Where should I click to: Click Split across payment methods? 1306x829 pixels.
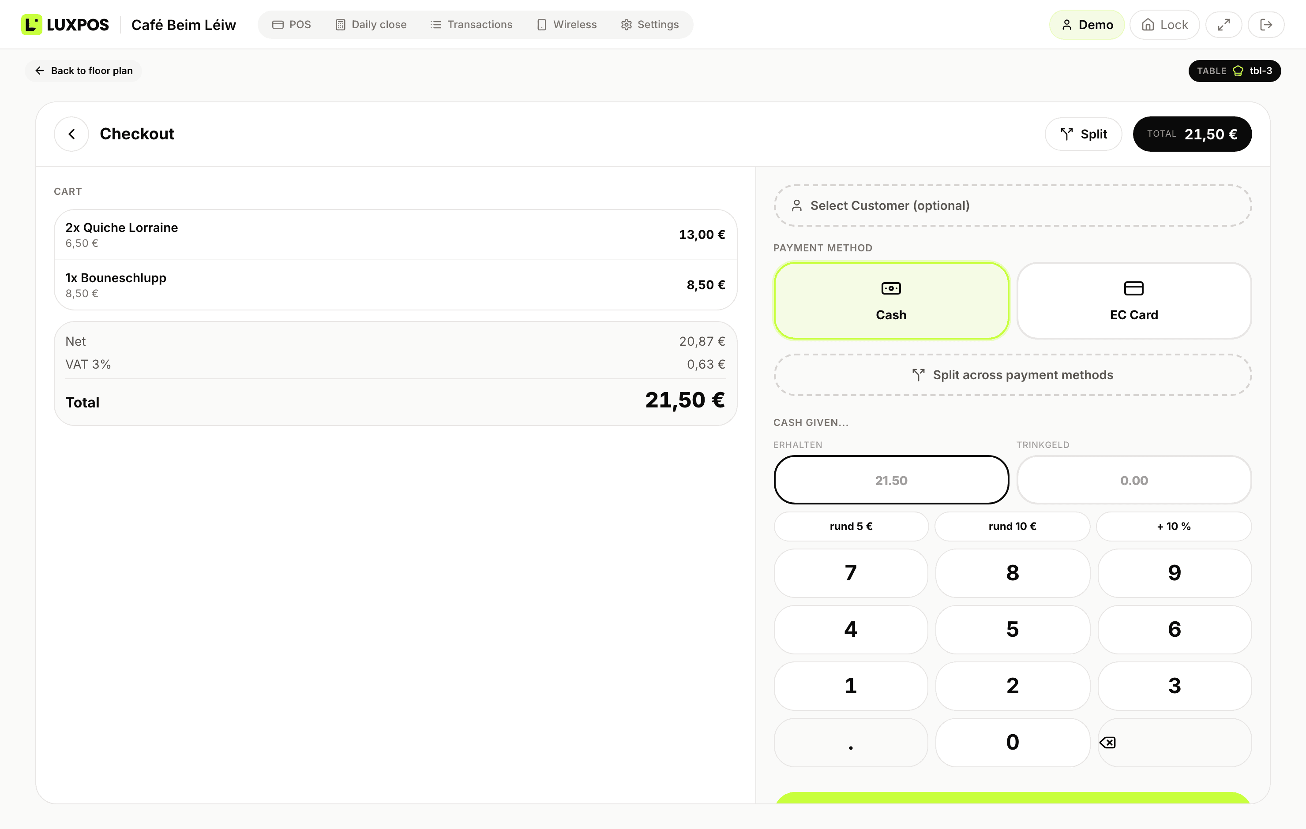pos(1013,375)
